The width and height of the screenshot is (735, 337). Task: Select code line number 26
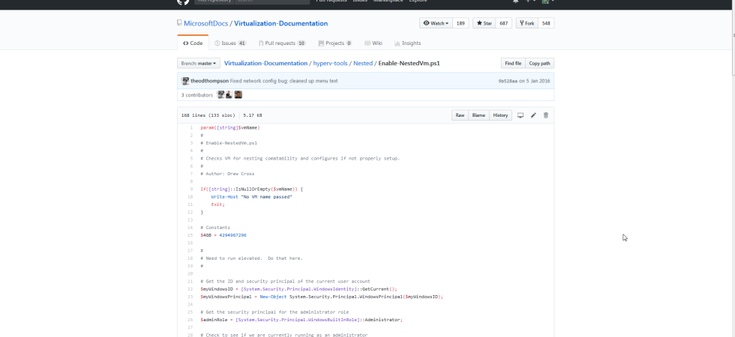tap(190, 320)
